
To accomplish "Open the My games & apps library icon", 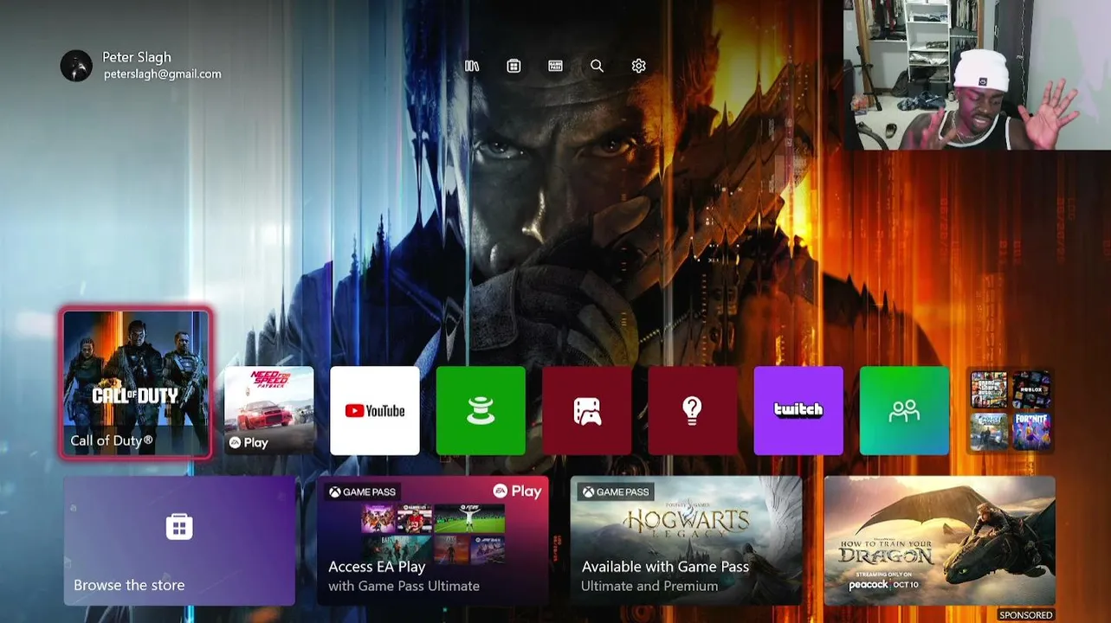I will coord(472,66).
